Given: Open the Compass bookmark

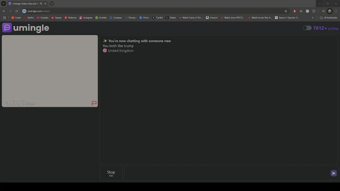Looking at the screenshot, I should coord(116,18).
